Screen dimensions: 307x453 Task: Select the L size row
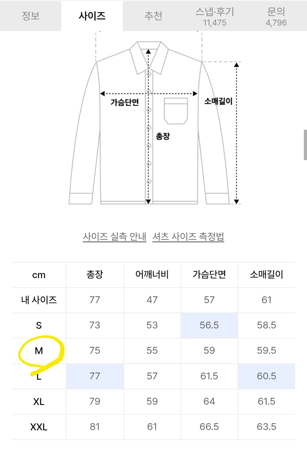[39, 376]
